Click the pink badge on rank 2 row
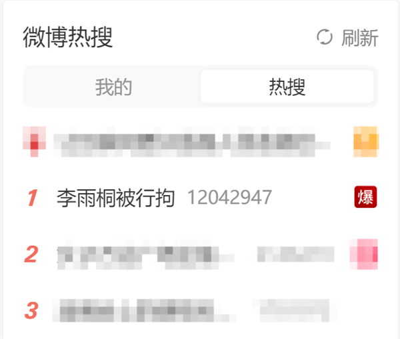The width and height of the screenshot is (400, 339). [x=363, y=254]
